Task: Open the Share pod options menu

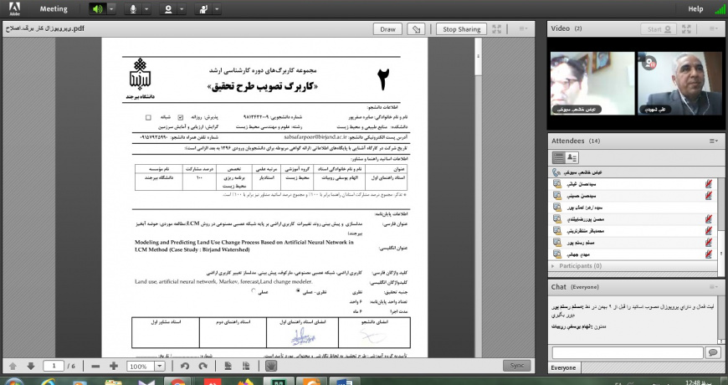Action: point(524,28)
